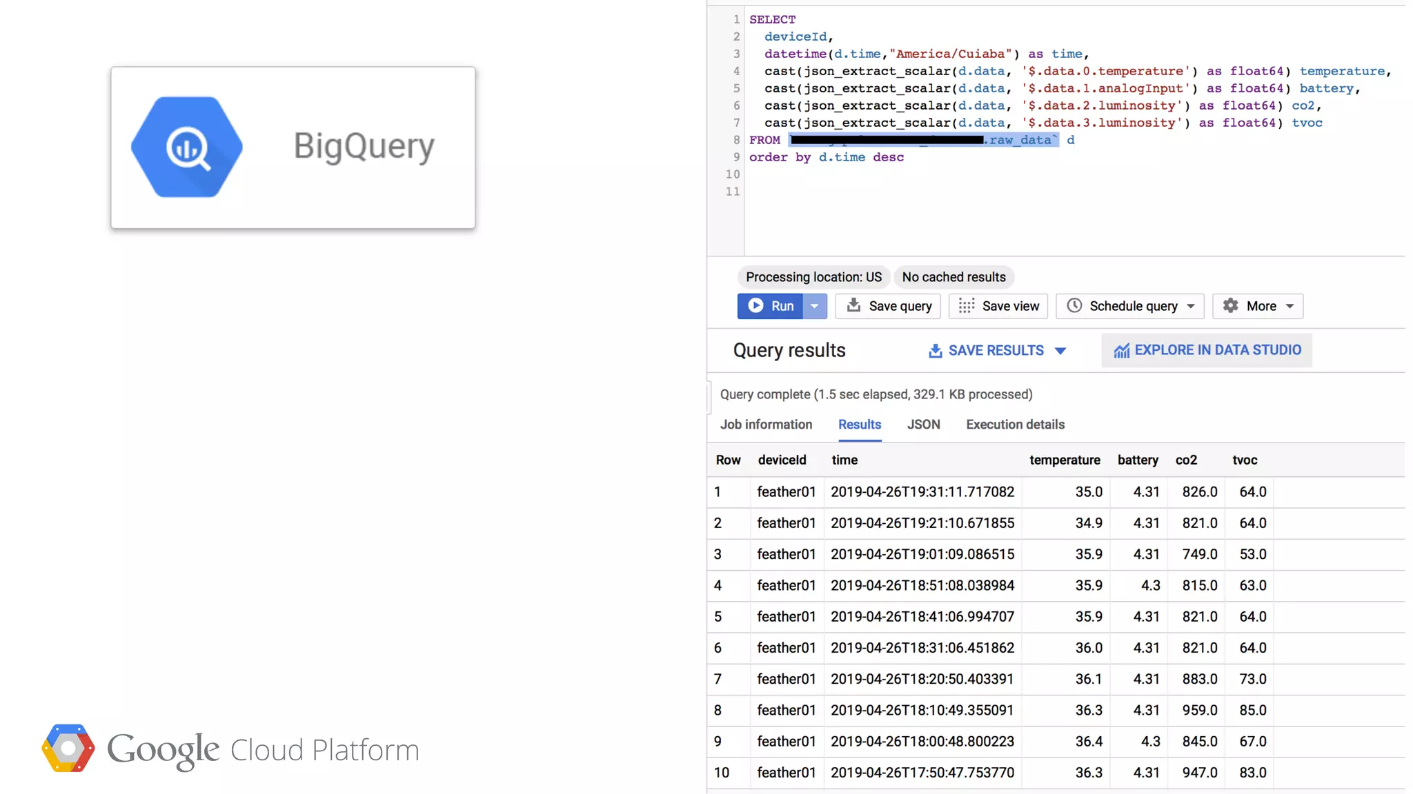The height and width of the screenshot is (794, 1413).
Task: Switch to the Job information tab
Action: [766, 425]
